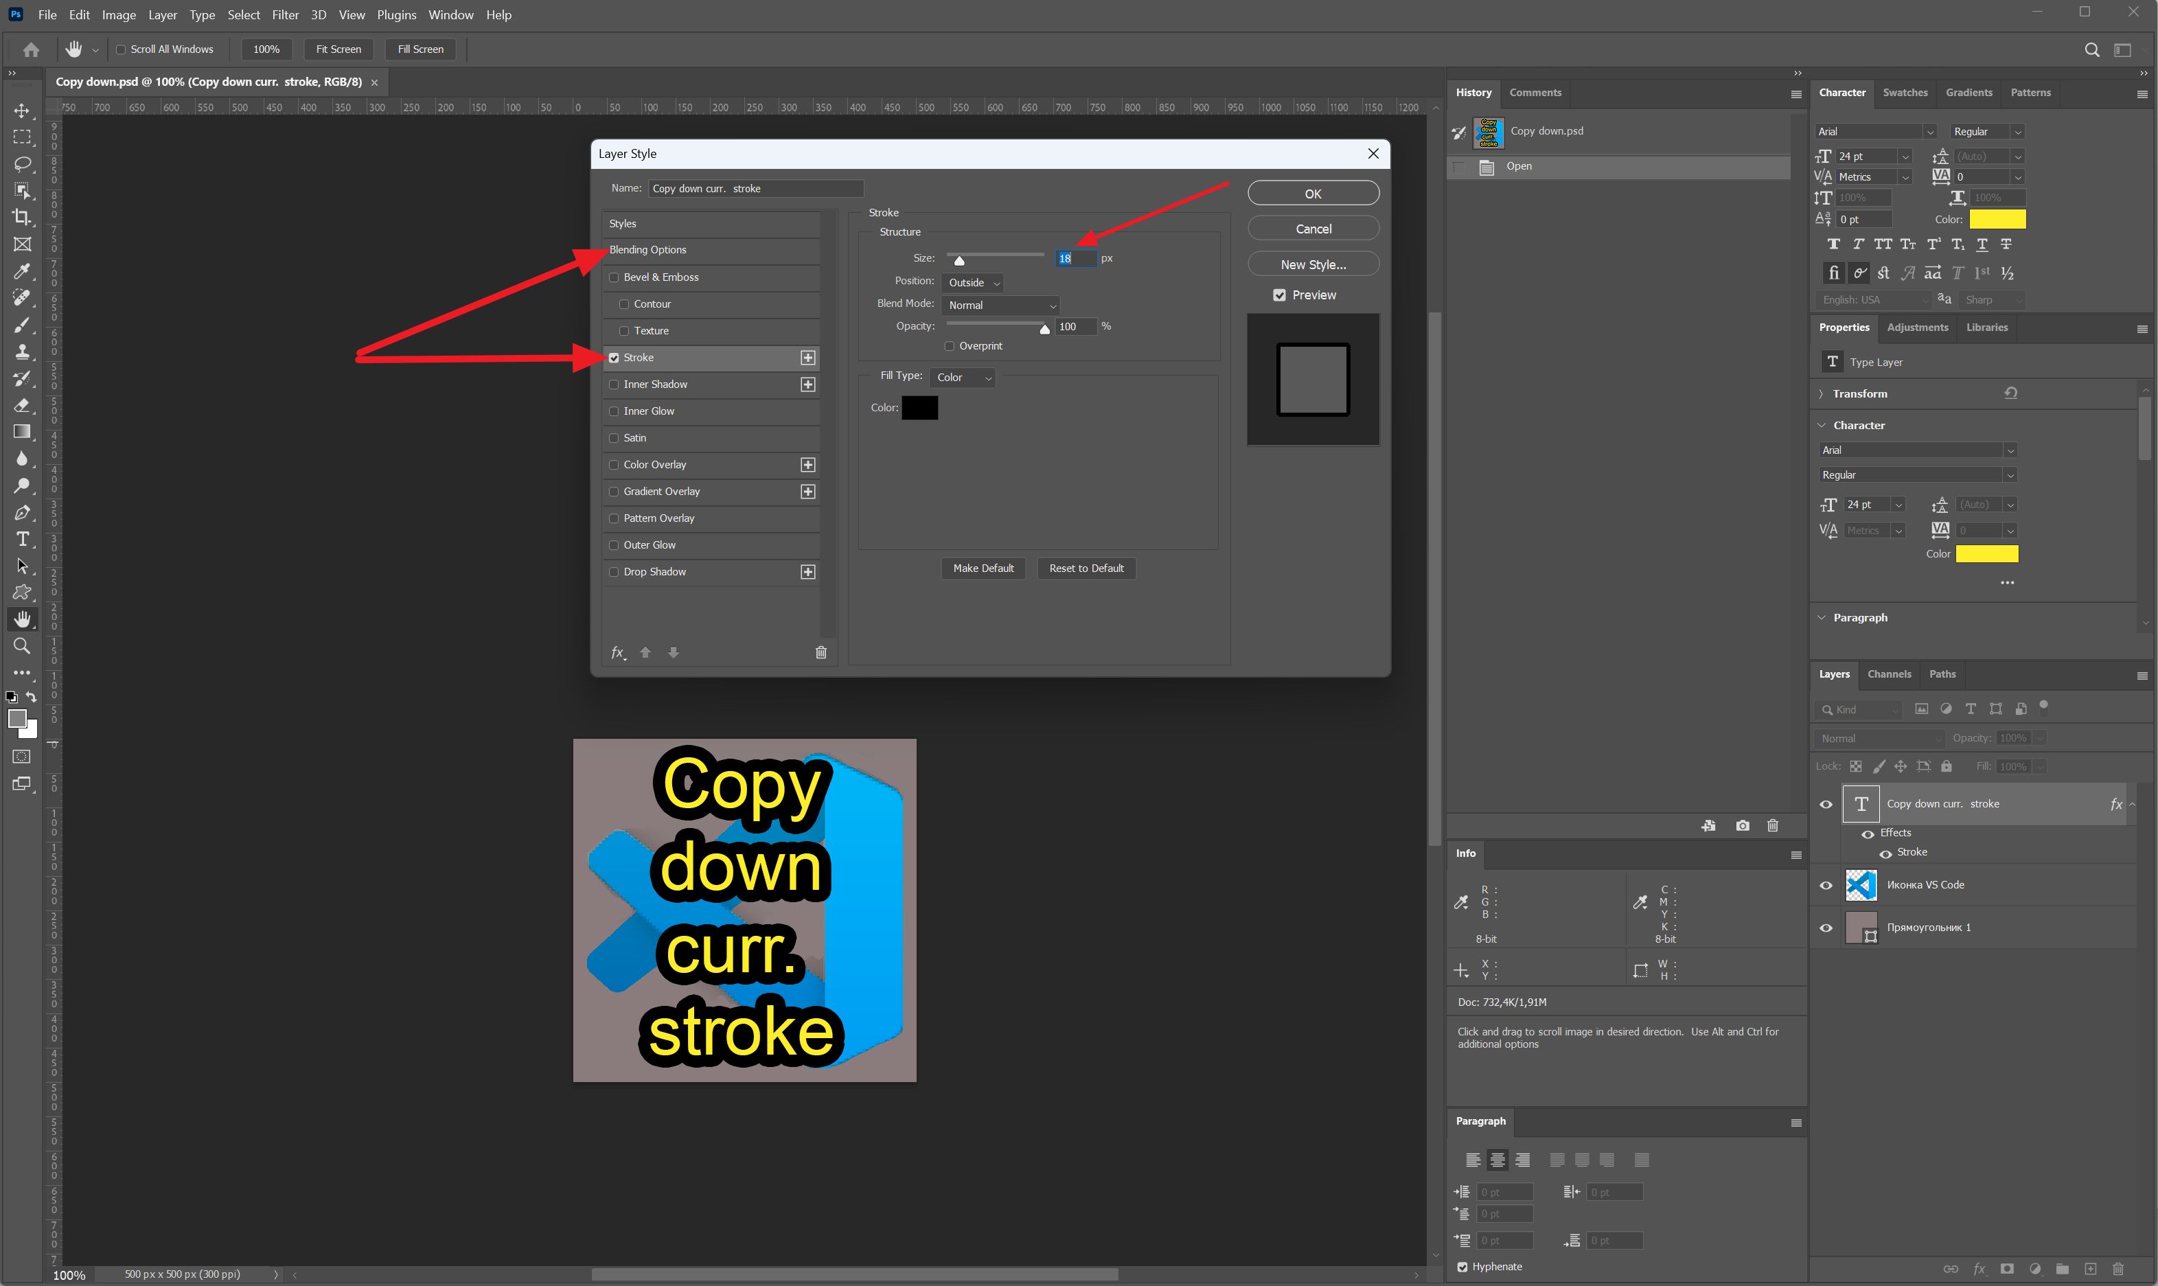The width and height of the screenshot is (2158, 1286).
Task: Uncheck the Stroke effect checkbox
Action: tap(615, 358)
